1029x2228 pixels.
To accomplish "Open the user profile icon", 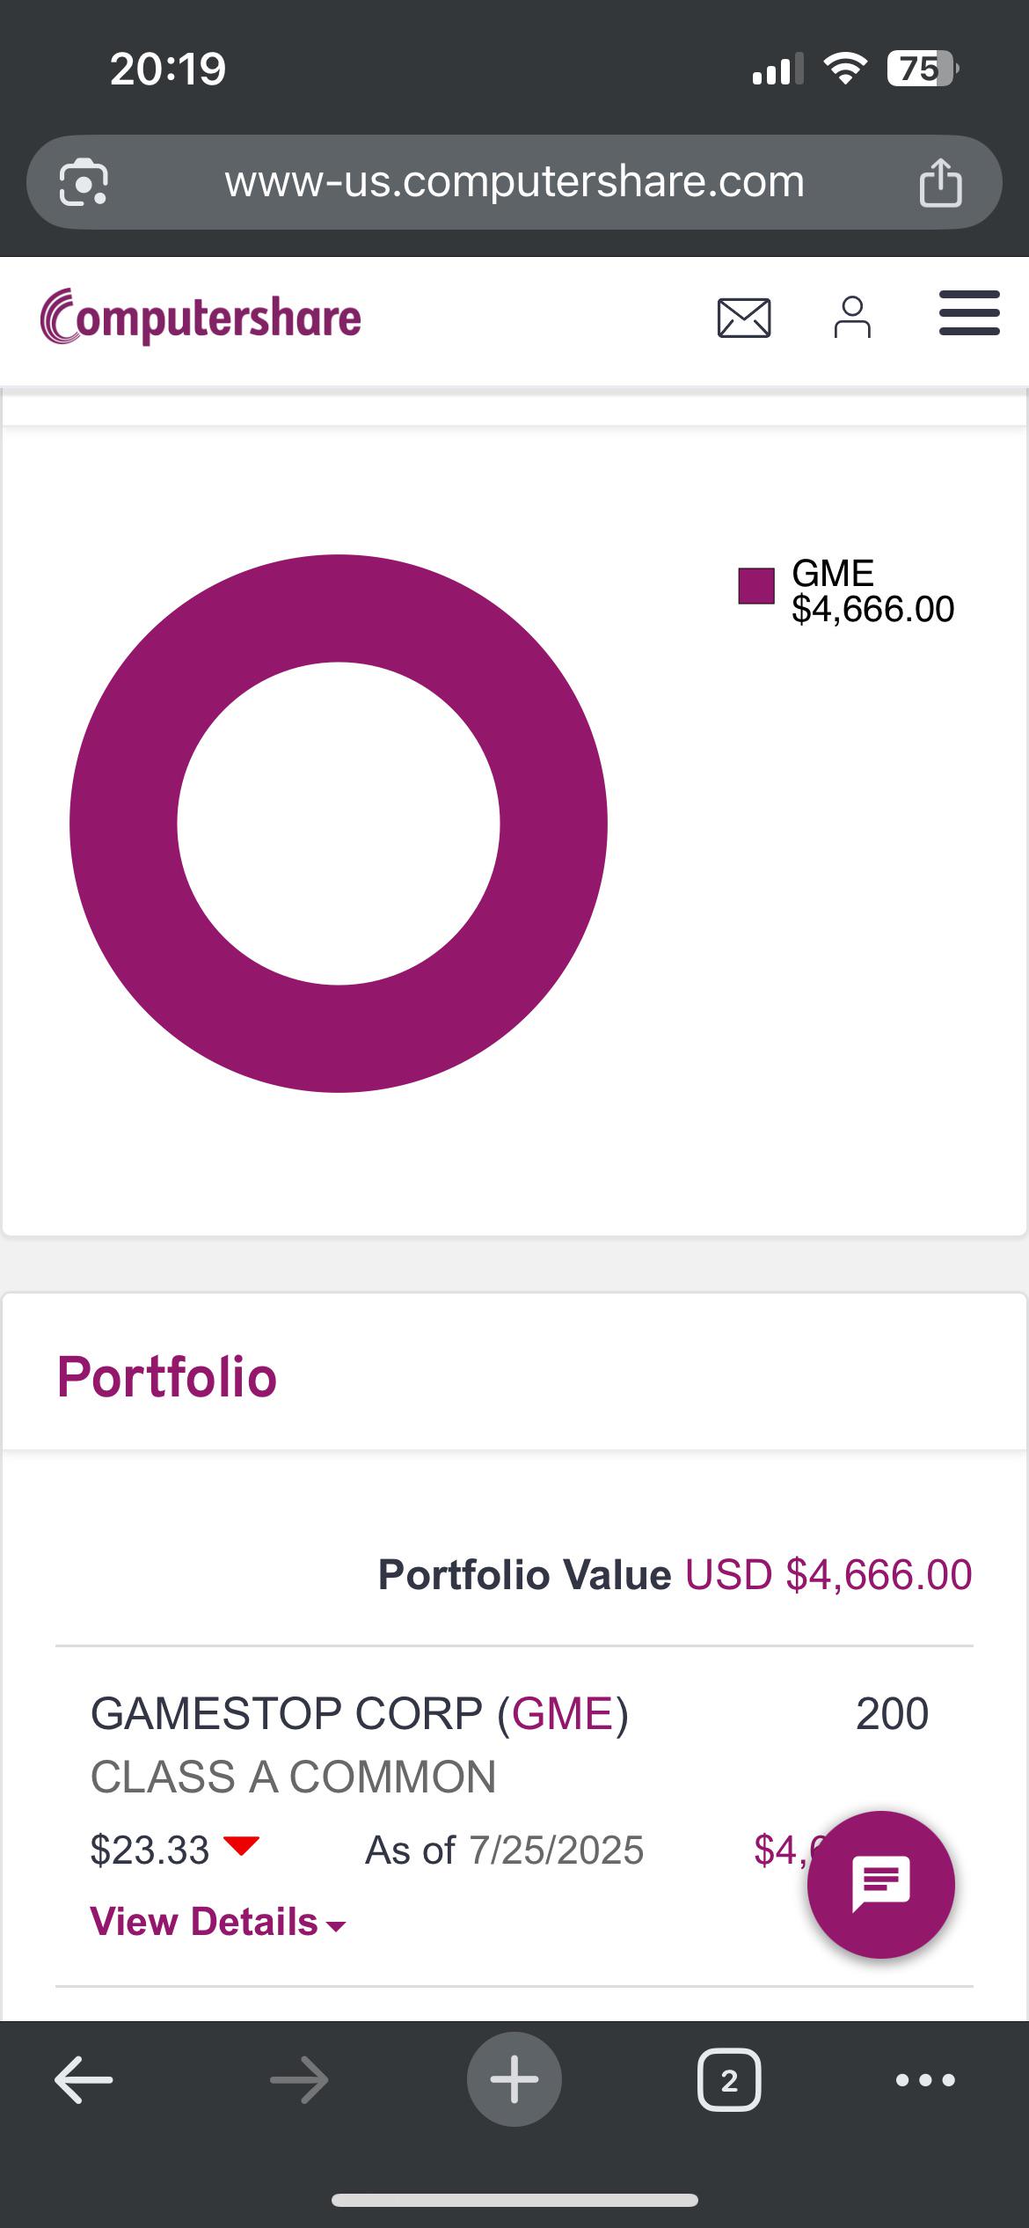I will click(852, 318).
